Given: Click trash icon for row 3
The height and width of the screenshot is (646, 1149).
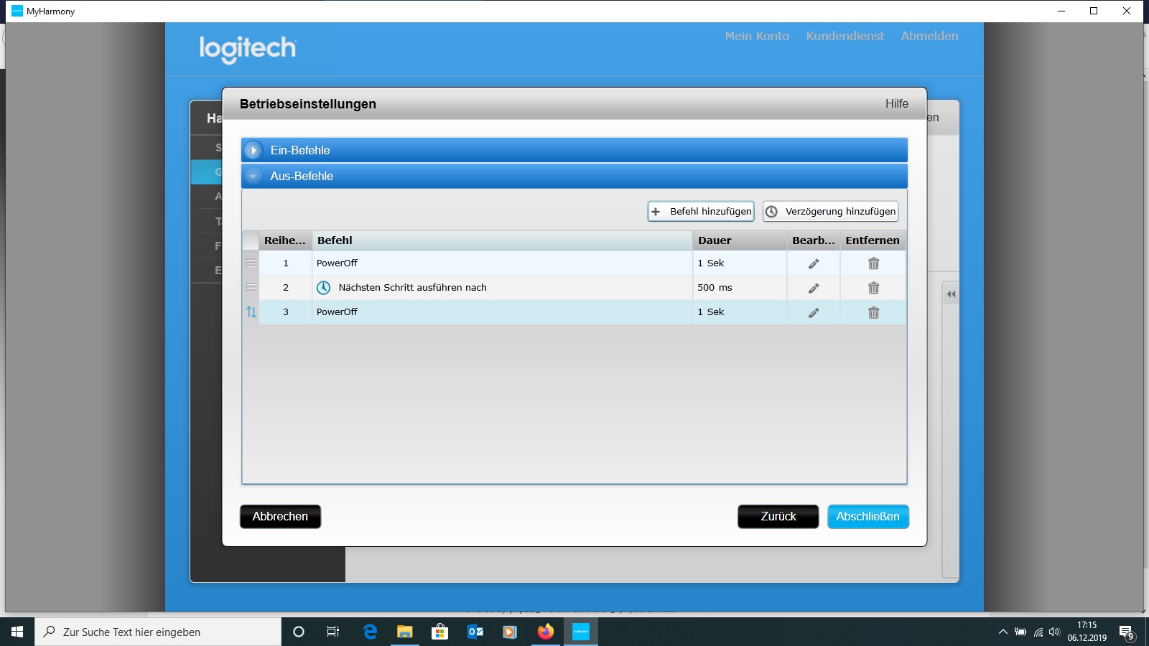Looking at the screenshot, I should click(x=873, y=312).
